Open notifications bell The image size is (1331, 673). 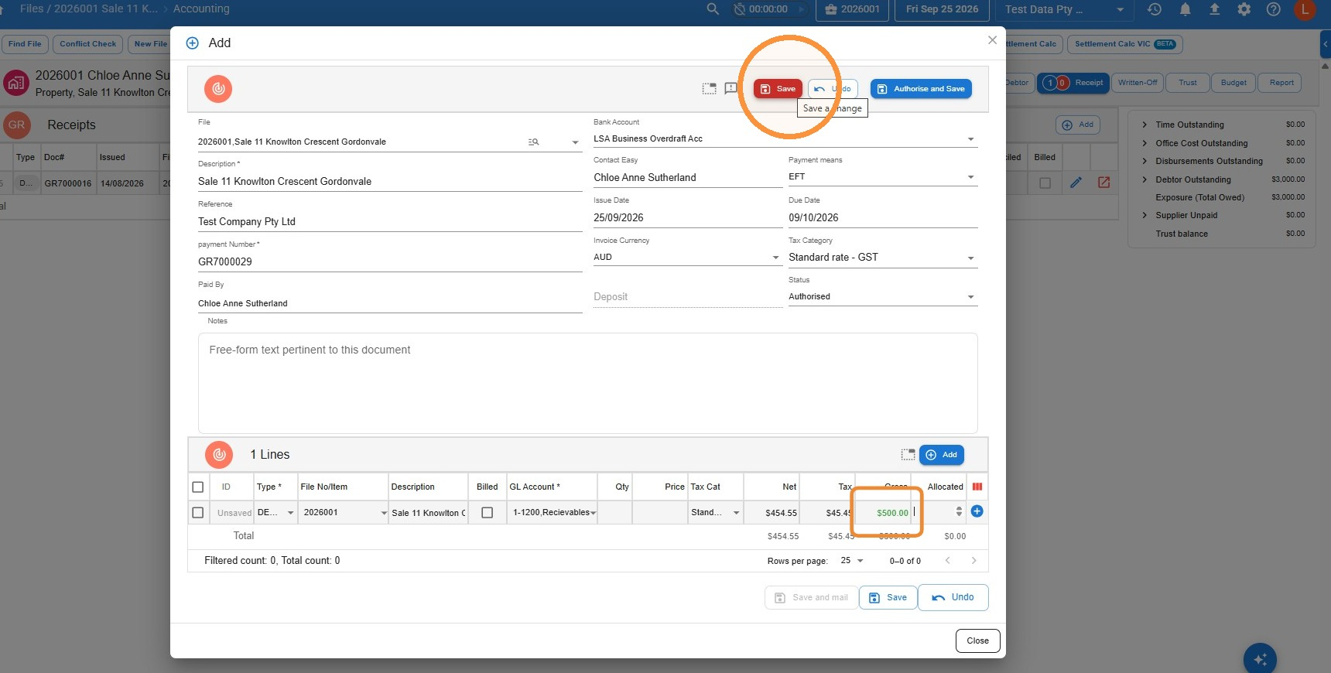pos(1185,9)
